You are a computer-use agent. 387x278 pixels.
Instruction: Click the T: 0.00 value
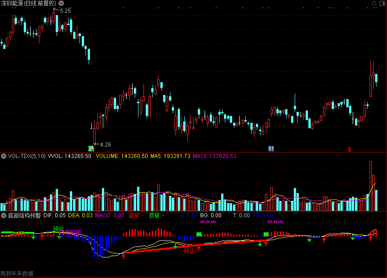point(241,215)
